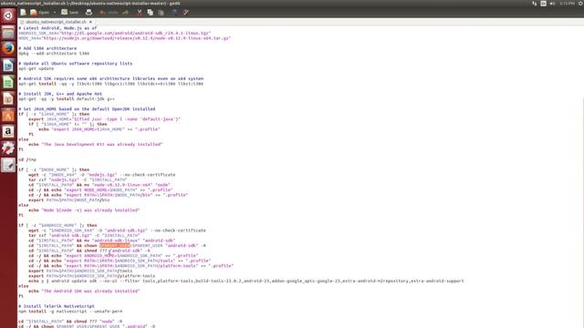Open Ubuntu Software Center from the launcher
The width and height of the screenshot is (584, 328).
(8, 116)
